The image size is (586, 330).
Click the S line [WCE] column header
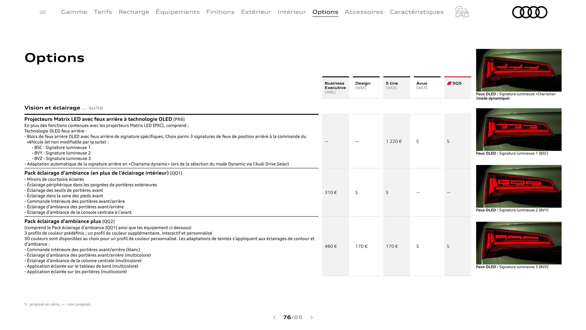click(x=396, y=87)
